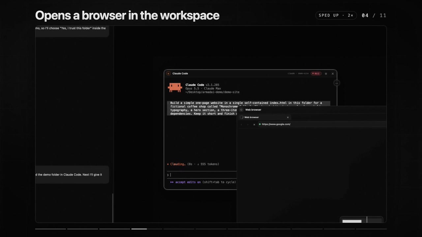Click the green secure-site icon in address bar
Viewport: 422px width, 237px height.
coord(260,124)
